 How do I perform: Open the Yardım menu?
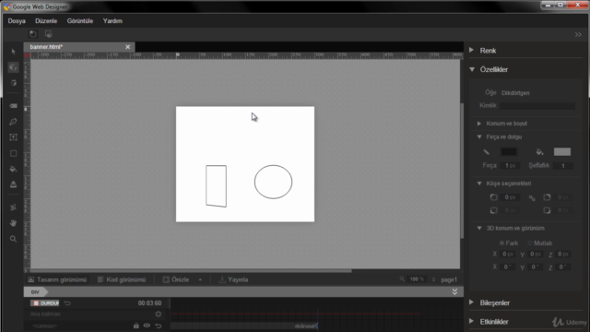coord(112,21)
